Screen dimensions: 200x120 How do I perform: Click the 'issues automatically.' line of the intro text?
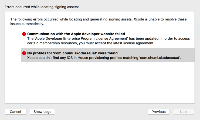[x=27, y=24]
